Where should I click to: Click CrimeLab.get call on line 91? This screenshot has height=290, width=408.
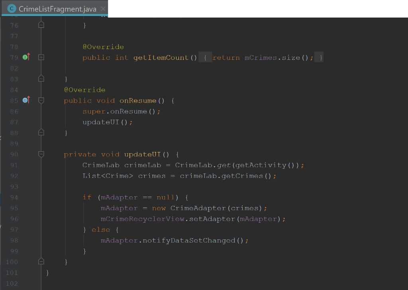(203, 165)
